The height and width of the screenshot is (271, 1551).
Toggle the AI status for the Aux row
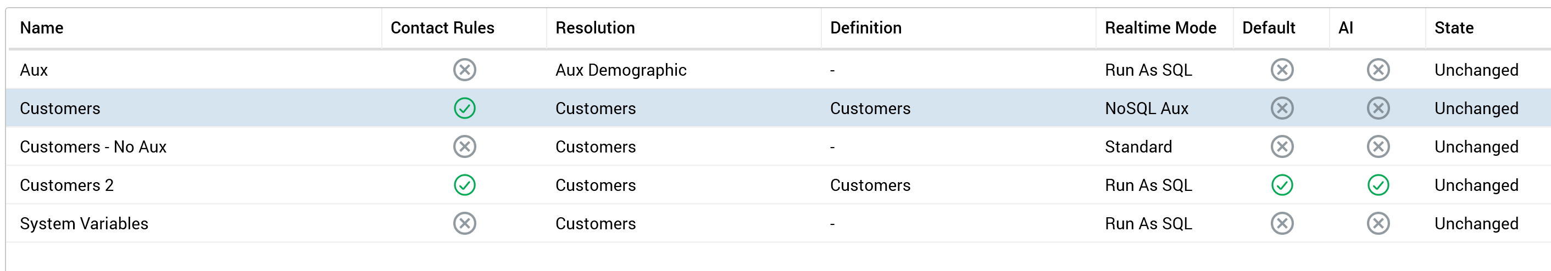click(1377, 70)
